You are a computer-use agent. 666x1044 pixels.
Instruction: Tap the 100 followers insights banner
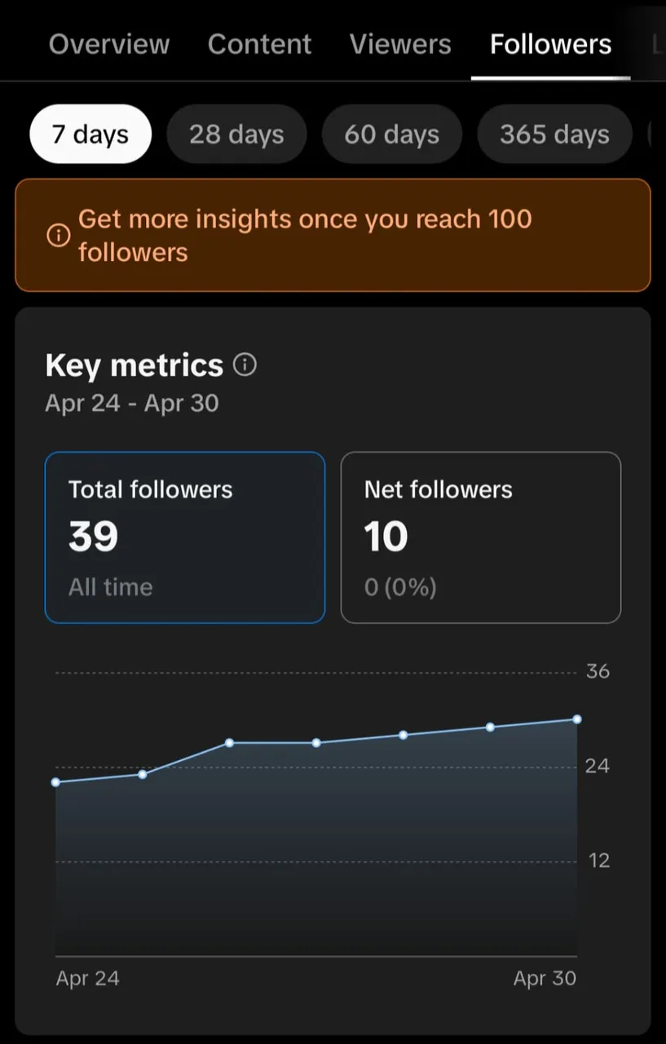[x=333, y=236]
